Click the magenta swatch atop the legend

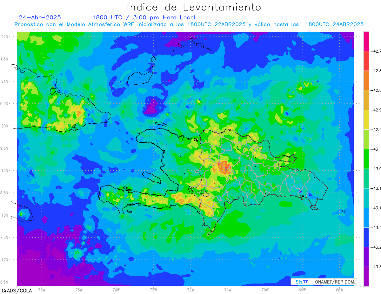tap(366, 41)
